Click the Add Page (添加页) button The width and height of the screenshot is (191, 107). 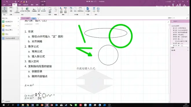coord(175,21)
